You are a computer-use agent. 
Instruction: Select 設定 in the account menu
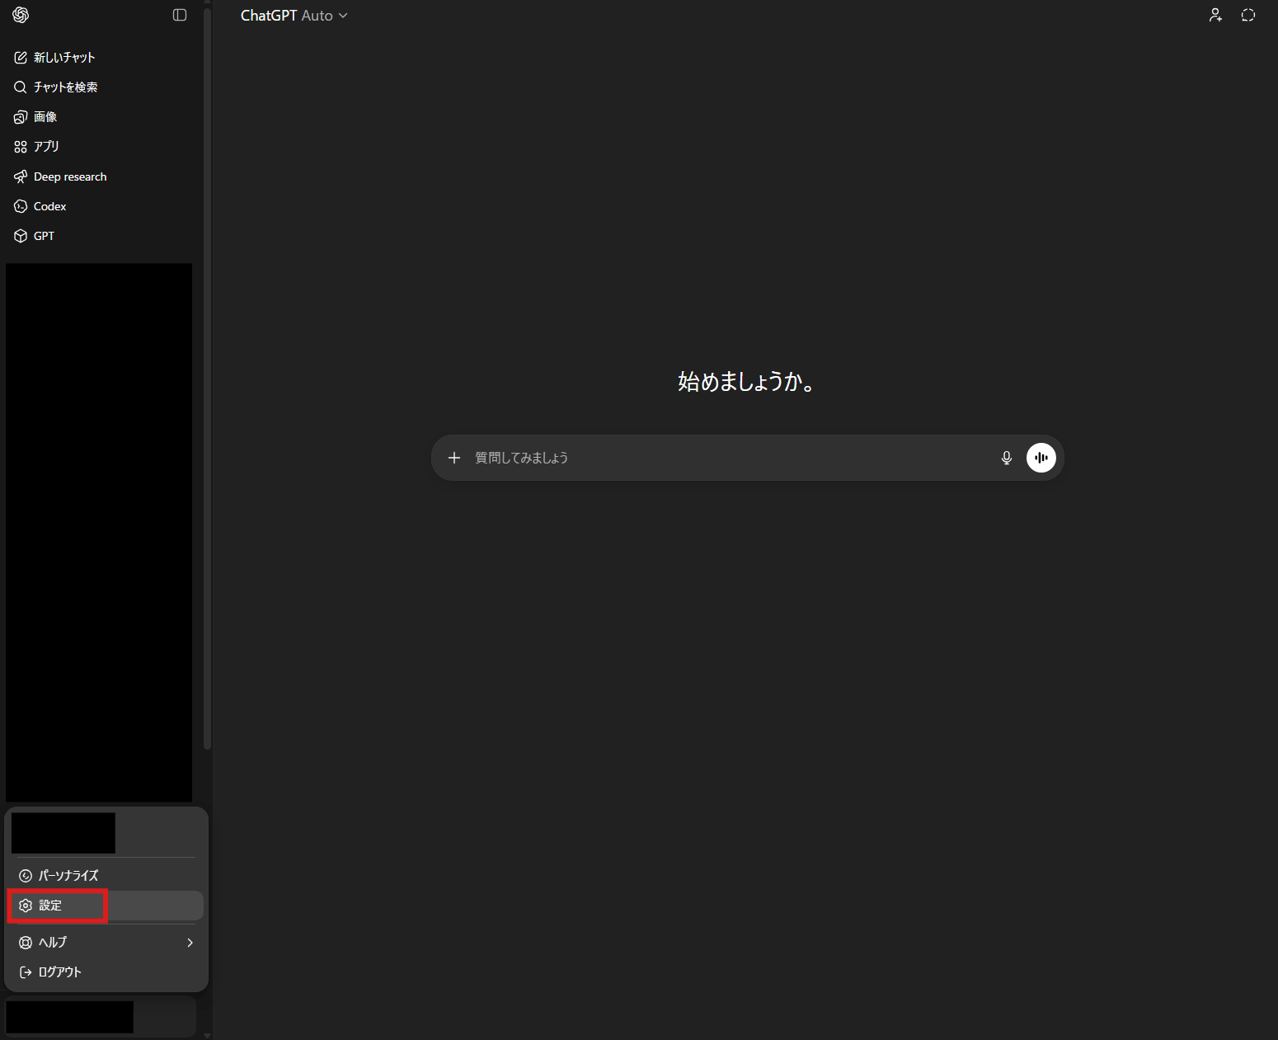(51, 906)
